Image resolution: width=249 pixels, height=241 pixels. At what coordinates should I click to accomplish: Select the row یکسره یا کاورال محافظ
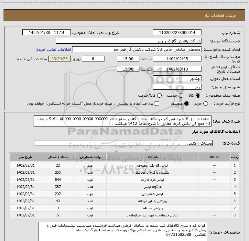pyautogui.click(x=124, y=172)
